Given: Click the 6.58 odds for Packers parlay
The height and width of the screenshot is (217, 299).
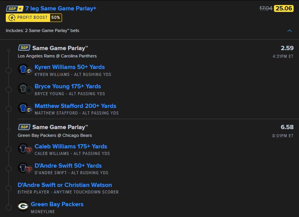Looking at the screenshot, I should click(287, 127).
